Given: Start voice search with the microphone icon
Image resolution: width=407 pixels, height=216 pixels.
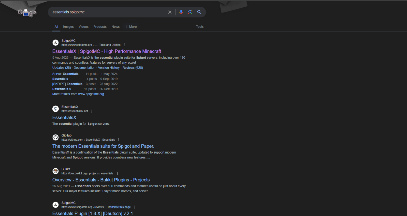Looking at the screenshot, I should pyautogui.click(x=181, y=12).
